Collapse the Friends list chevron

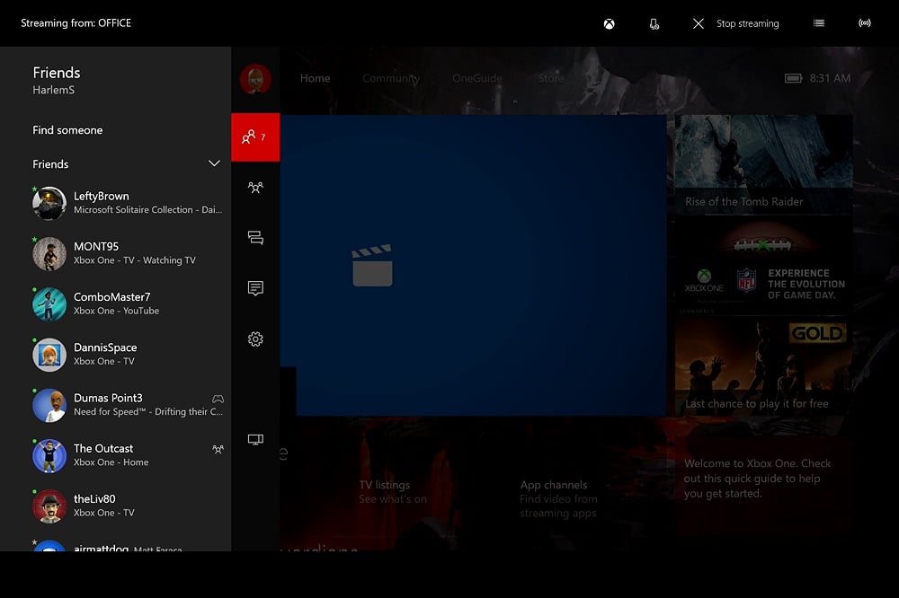point(214,163)
